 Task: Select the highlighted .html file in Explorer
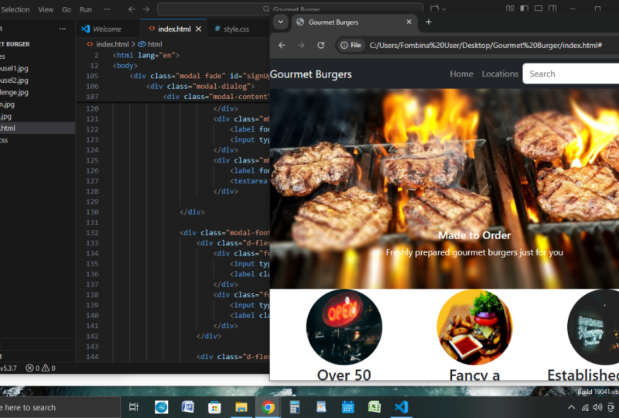tap(37, 128)
